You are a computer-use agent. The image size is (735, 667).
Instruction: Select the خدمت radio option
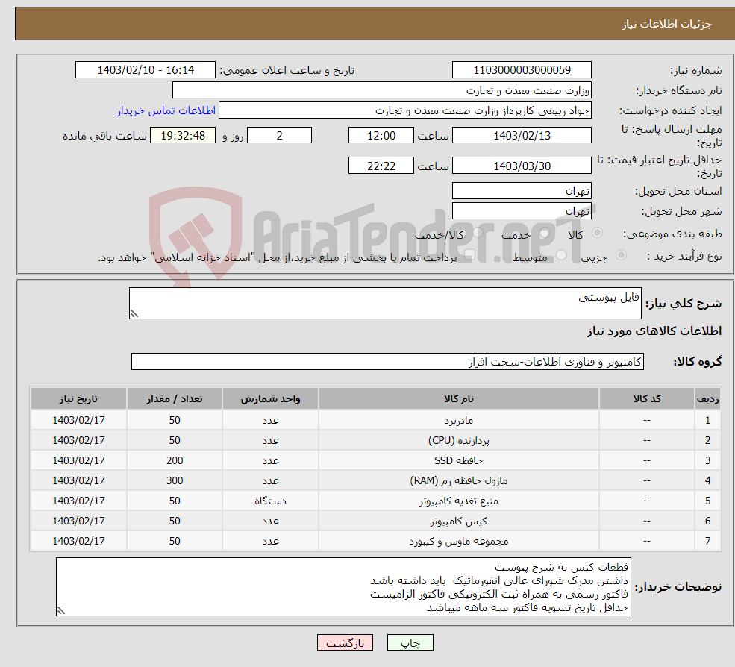544,233
